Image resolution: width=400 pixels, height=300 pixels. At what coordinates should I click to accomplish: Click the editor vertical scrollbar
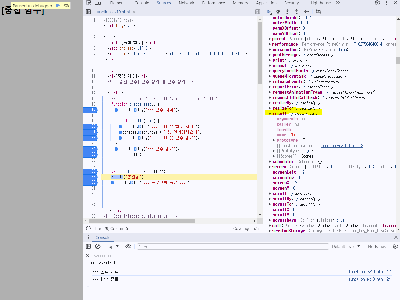(260, 53)
